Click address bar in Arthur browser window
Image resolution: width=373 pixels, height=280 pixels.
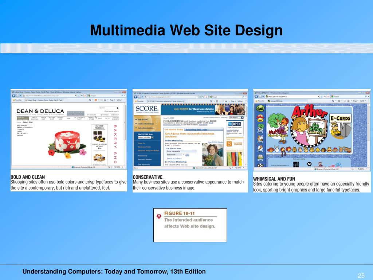click(x=292, y=96)
